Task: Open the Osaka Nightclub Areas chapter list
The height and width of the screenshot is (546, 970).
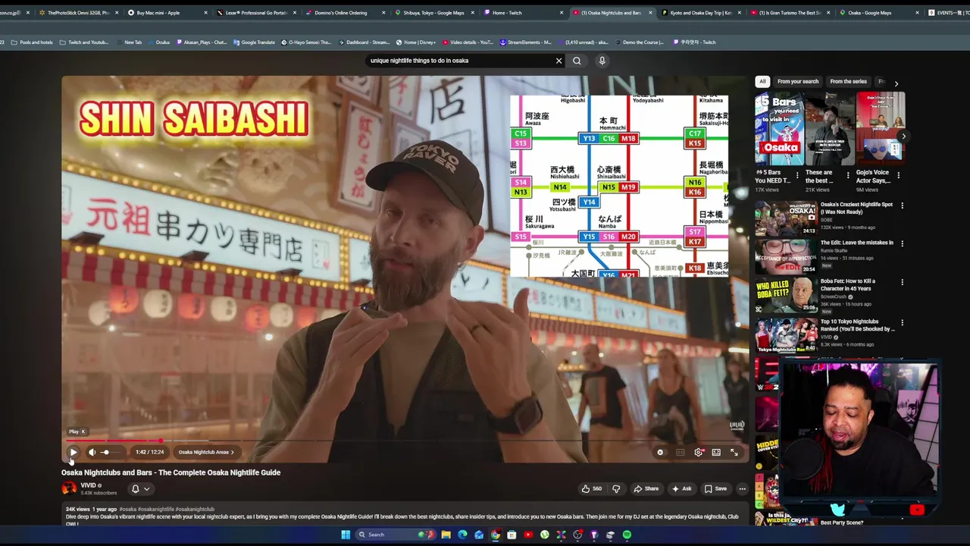Action: [x=206, y=452]
